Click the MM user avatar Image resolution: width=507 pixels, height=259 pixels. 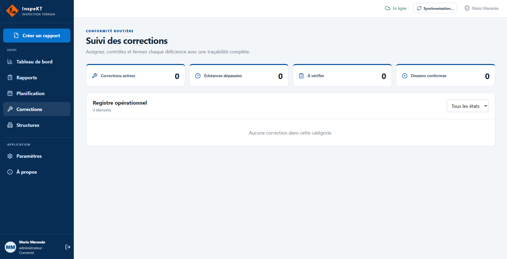pos(11,247)
